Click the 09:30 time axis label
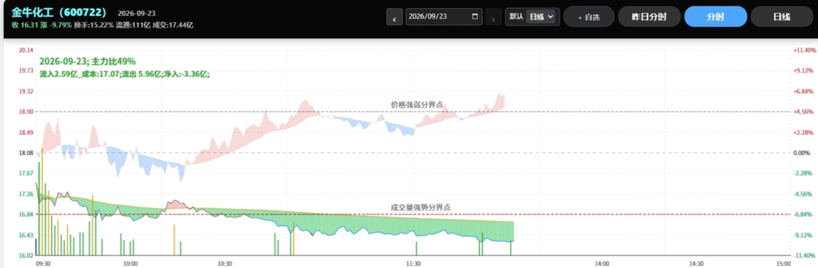This screenshot has width=818, height=268. 43,263
